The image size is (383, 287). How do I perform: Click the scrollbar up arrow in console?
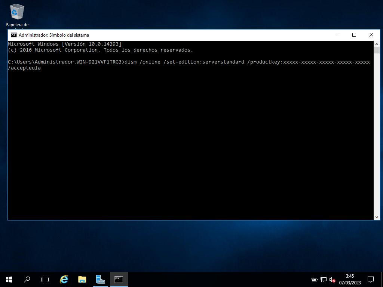pyautogui.click(x=377, y=44)
